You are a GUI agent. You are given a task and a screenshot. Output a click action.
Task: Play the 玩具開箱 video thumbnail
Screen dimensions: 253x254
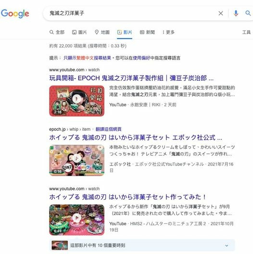point(77,101)
